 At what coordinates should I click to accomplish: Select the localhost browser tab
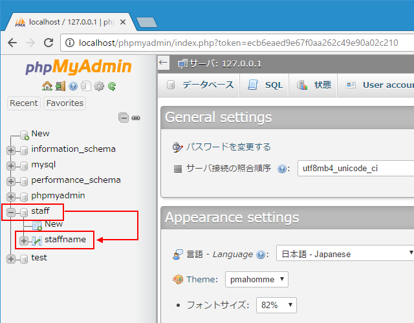click(70, 22)
